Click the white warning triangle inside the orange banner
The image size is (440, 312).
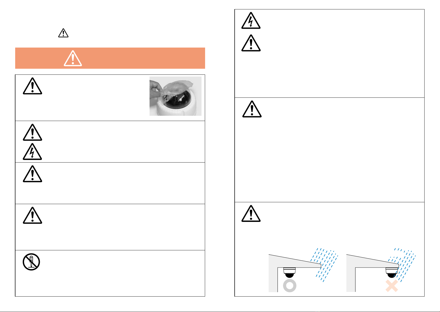73,58
